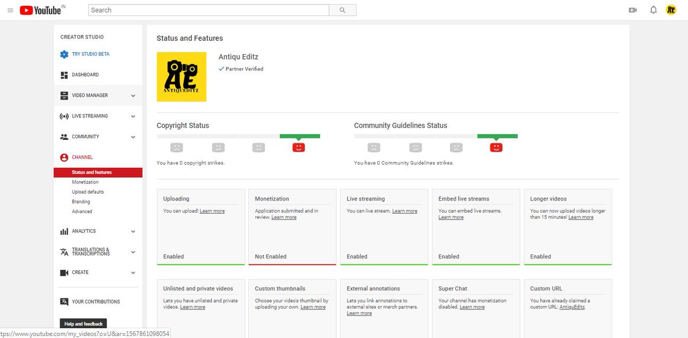Click Learn more in Custom thumbnails card
688x338 pixels.
(x=313, y=308)
